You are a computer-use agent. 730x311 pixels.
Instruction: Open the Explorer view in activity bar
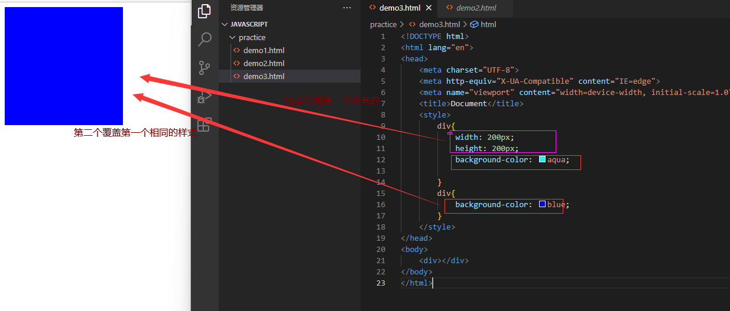pyautogui.click(x=205, y=11)
